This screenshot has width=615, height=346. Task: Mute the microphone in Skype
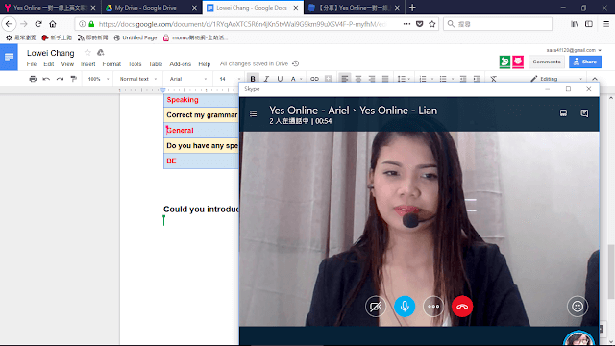tap(405, 307)
